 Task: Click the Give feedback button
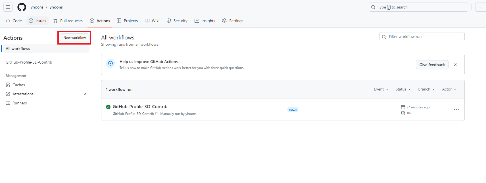432,65
